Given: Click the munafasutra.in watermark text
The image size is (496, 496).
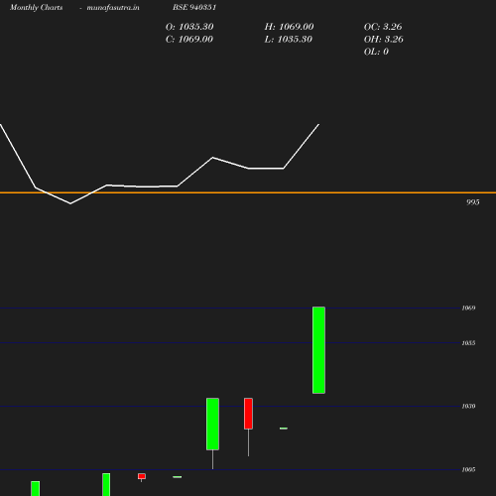Looking at the screenshot, I should coord(113,8).
